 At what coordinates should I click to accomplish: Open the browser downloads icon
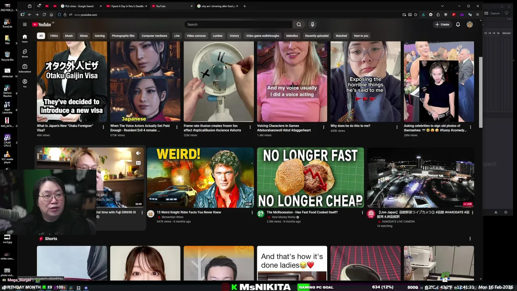(x=423, y=15)
